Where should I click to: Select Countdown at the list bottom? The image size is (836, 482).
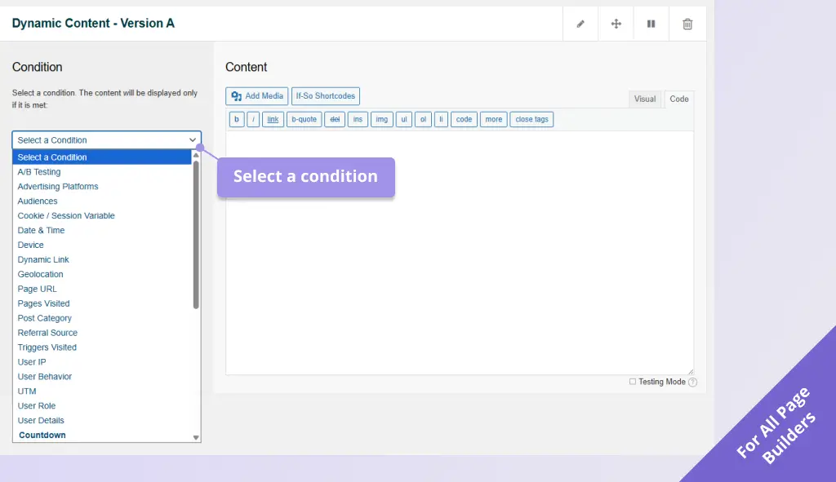coord(42,435)
